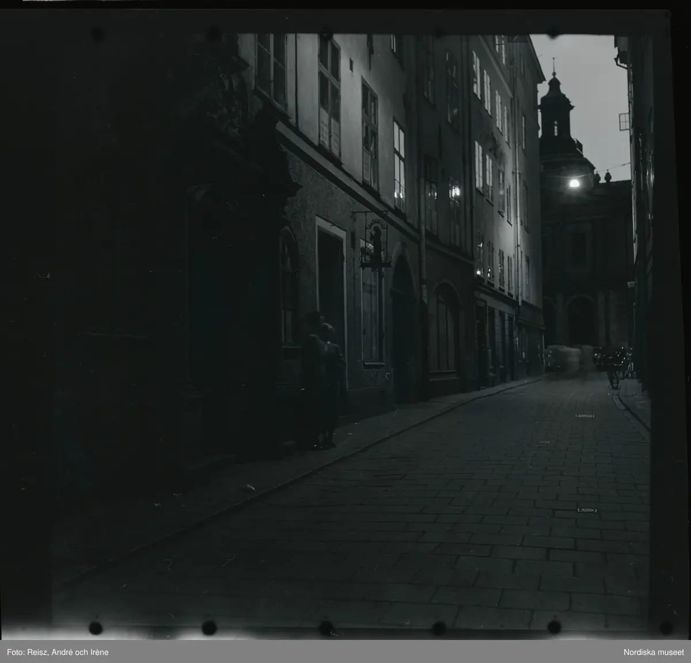Click the rightmost film notch on bottom edge
Viewport: 691px width, 663px height.
[666, 627]
